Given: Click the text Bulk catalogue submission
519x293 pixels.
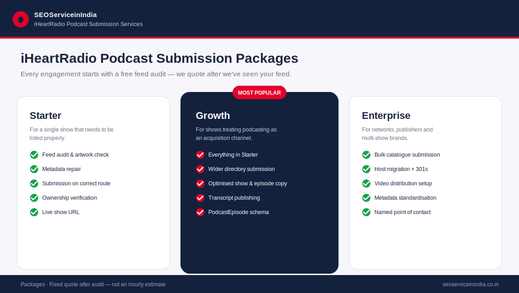Looking at the screenshot, I should 407,155.
